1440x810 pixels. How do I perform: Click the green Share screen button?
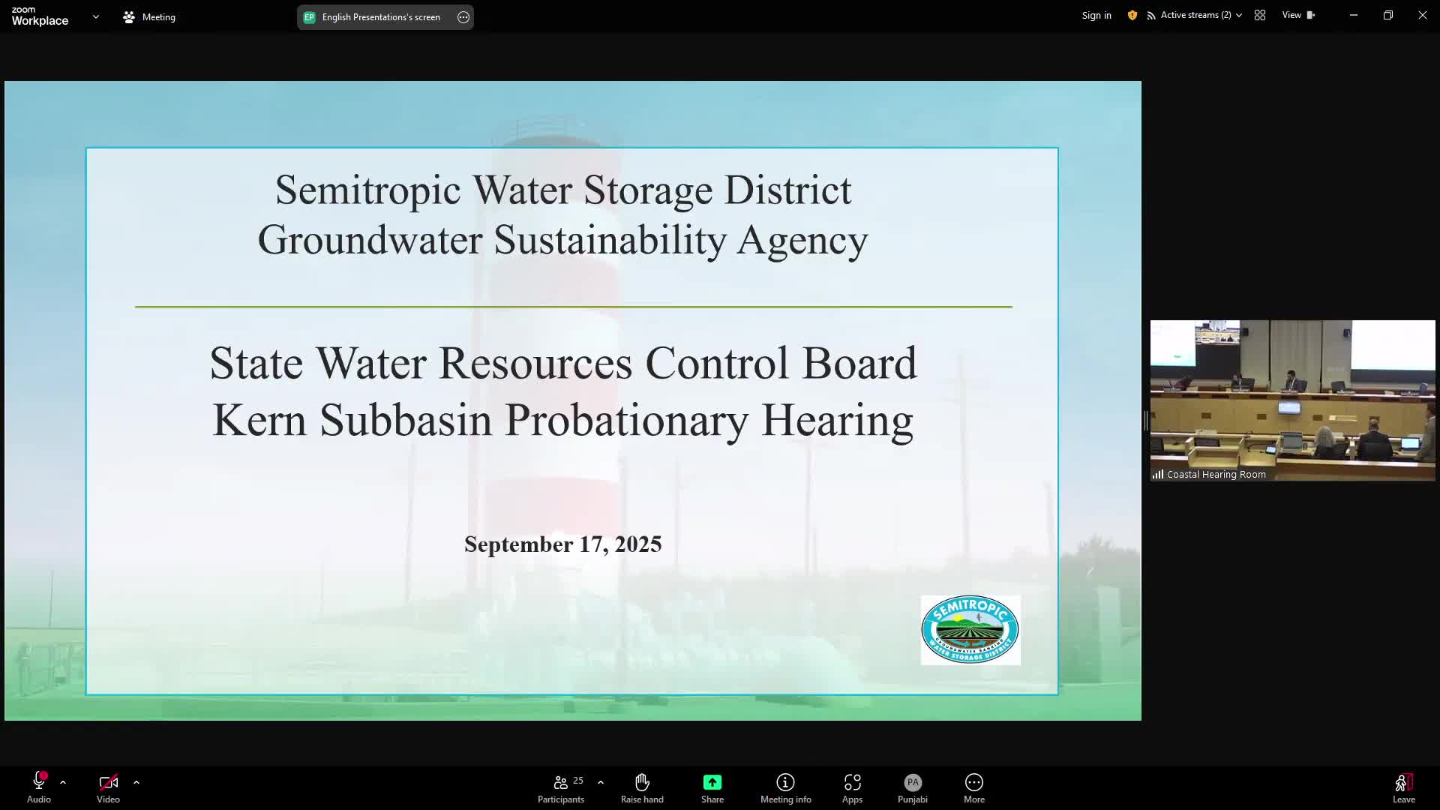(712, 787)
